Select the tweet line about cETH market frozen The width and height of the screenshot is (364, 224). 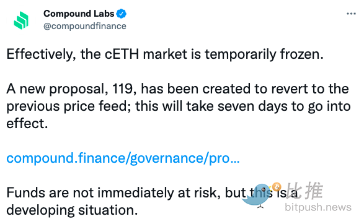coord(165,54)
